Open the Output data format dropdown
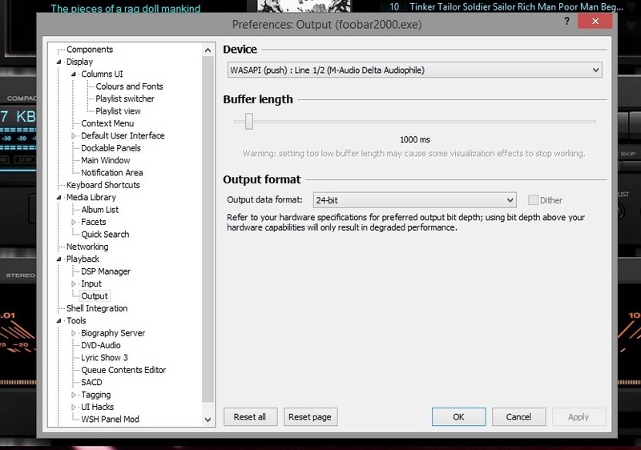This screenshot has width=641, height=450. click(414, 200)
